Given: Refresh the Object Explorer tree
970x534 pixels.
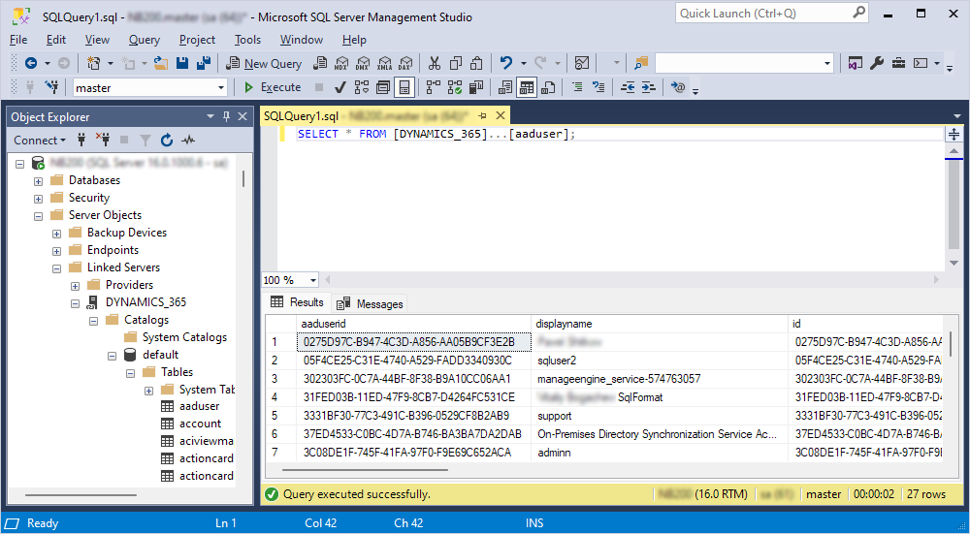Looking at the screenshot, I should point(167,141).
